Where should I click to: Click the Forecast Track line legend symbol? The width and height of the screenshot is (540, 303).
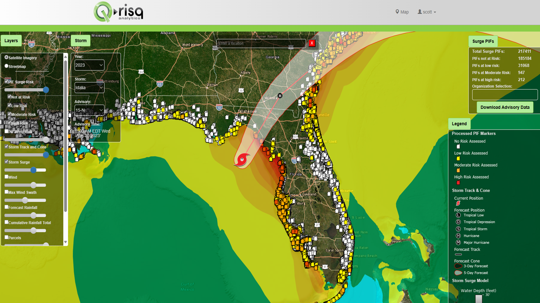coord(458,254)
